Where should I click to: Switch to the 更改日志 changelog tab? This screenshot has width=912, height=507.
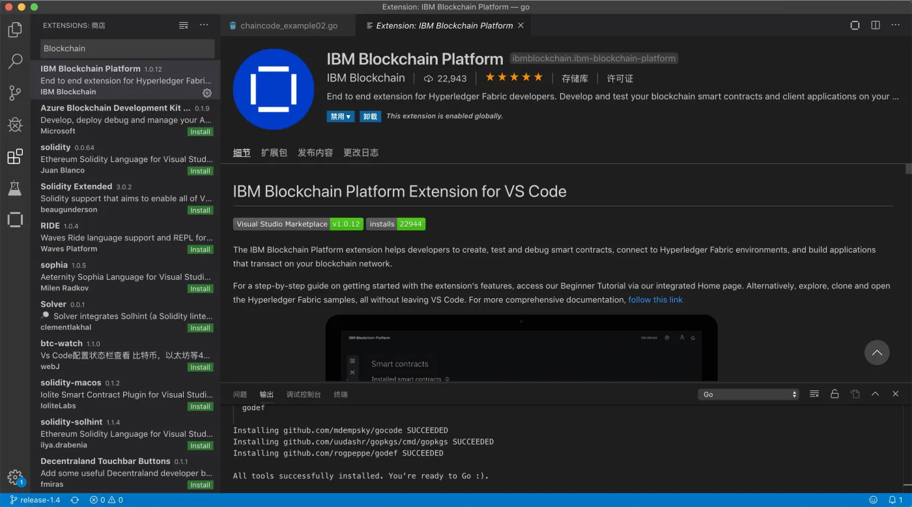coord(361,152)
